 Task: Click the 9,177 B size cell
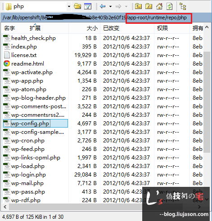87,64
